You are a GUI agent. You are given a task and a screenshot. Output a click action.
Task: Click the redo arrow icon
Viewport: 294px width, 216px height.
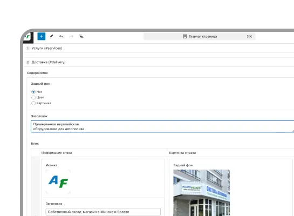(x=71, y=36)
